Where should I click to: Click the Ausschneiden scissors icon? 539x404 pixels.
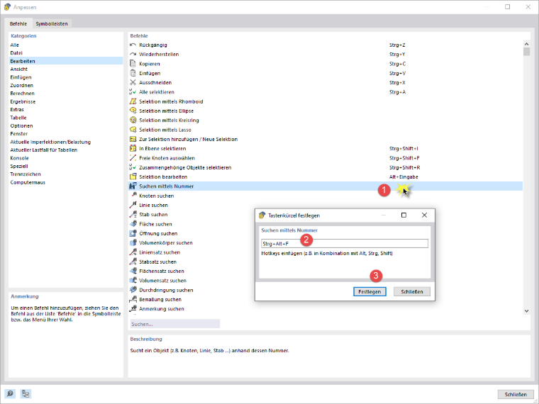133,82
